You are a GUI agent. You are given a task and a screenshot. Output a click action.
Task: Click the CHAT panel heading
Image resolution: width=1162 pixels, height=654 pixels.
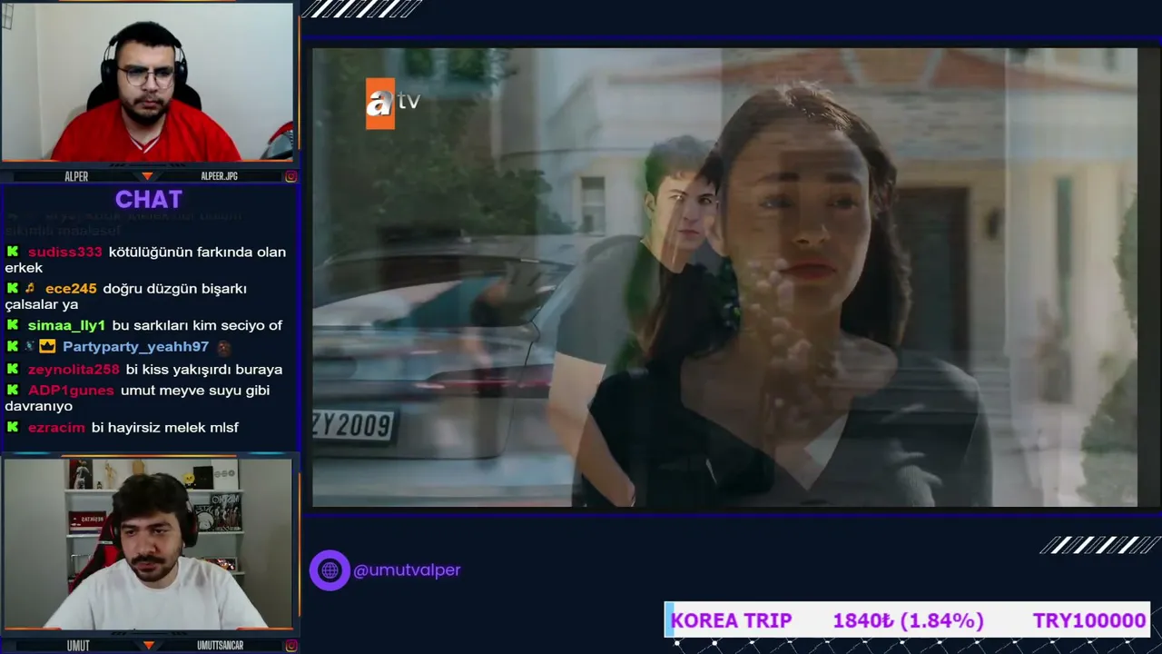point(149,199)
